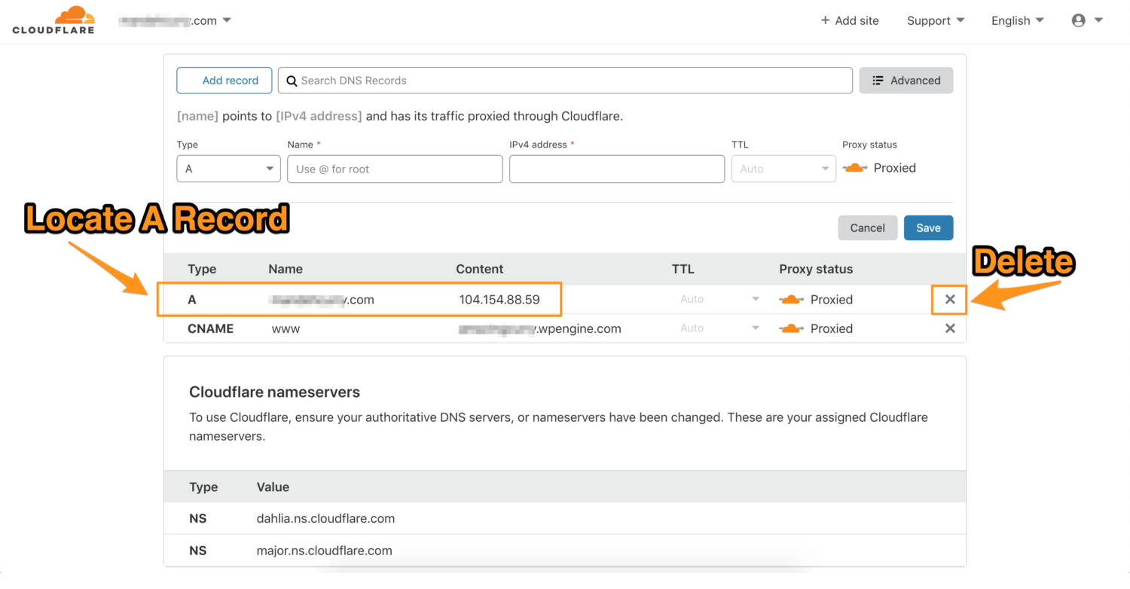
Task: Click the search magnifier icon
Action: pos(292,81)
